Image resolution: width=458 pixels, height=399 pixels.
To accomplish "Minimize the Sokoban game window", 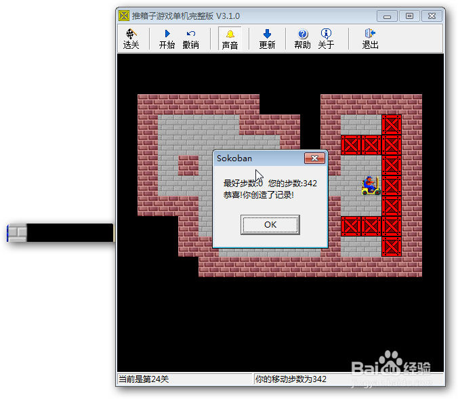I will pyautogui.click(x=387, y=16).
